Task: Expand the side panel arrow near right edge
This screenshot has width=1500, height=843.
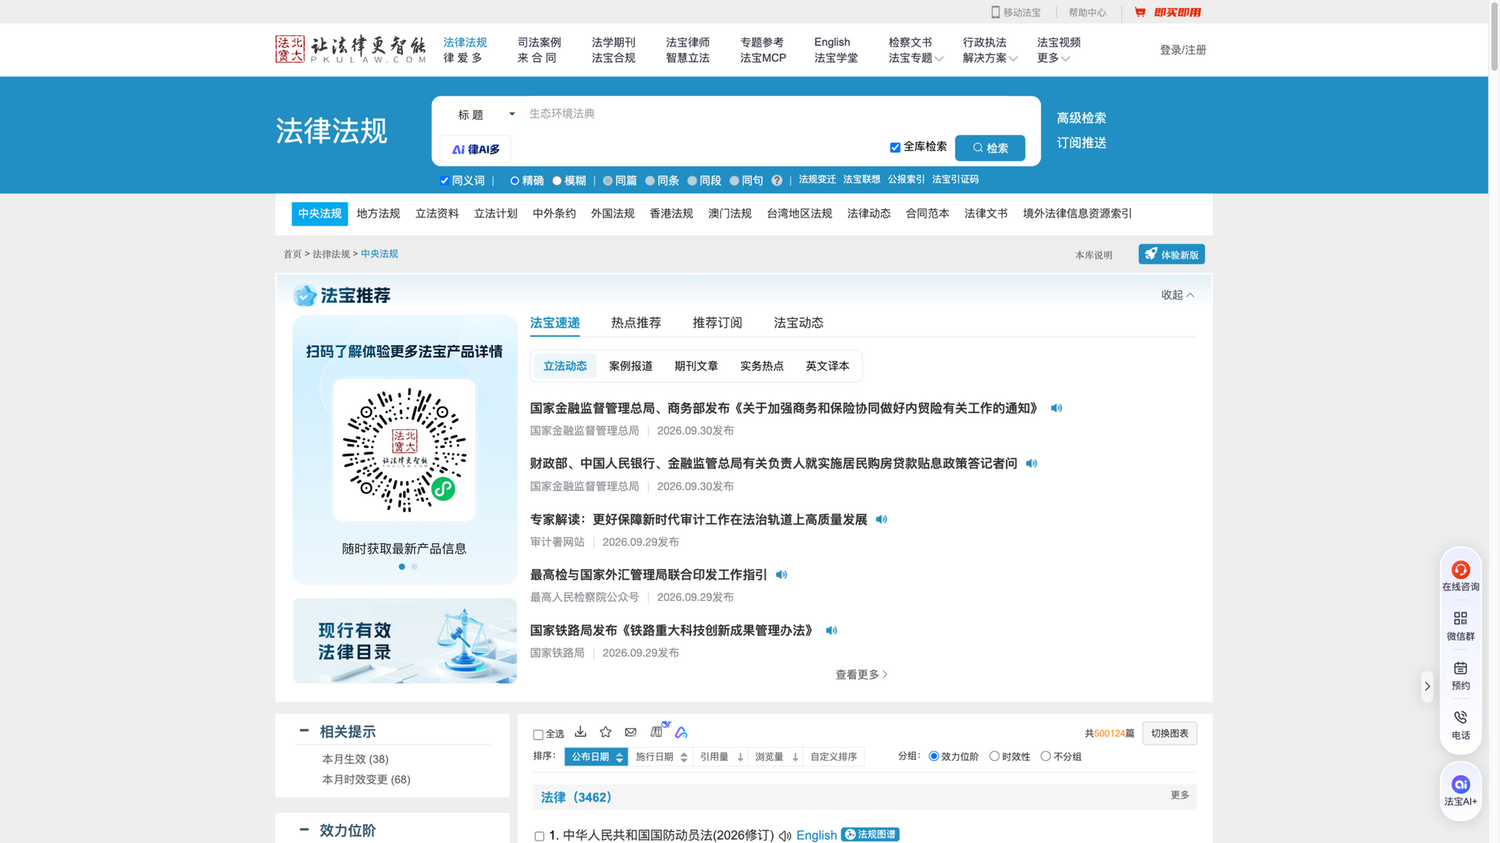Action: 1427,687
